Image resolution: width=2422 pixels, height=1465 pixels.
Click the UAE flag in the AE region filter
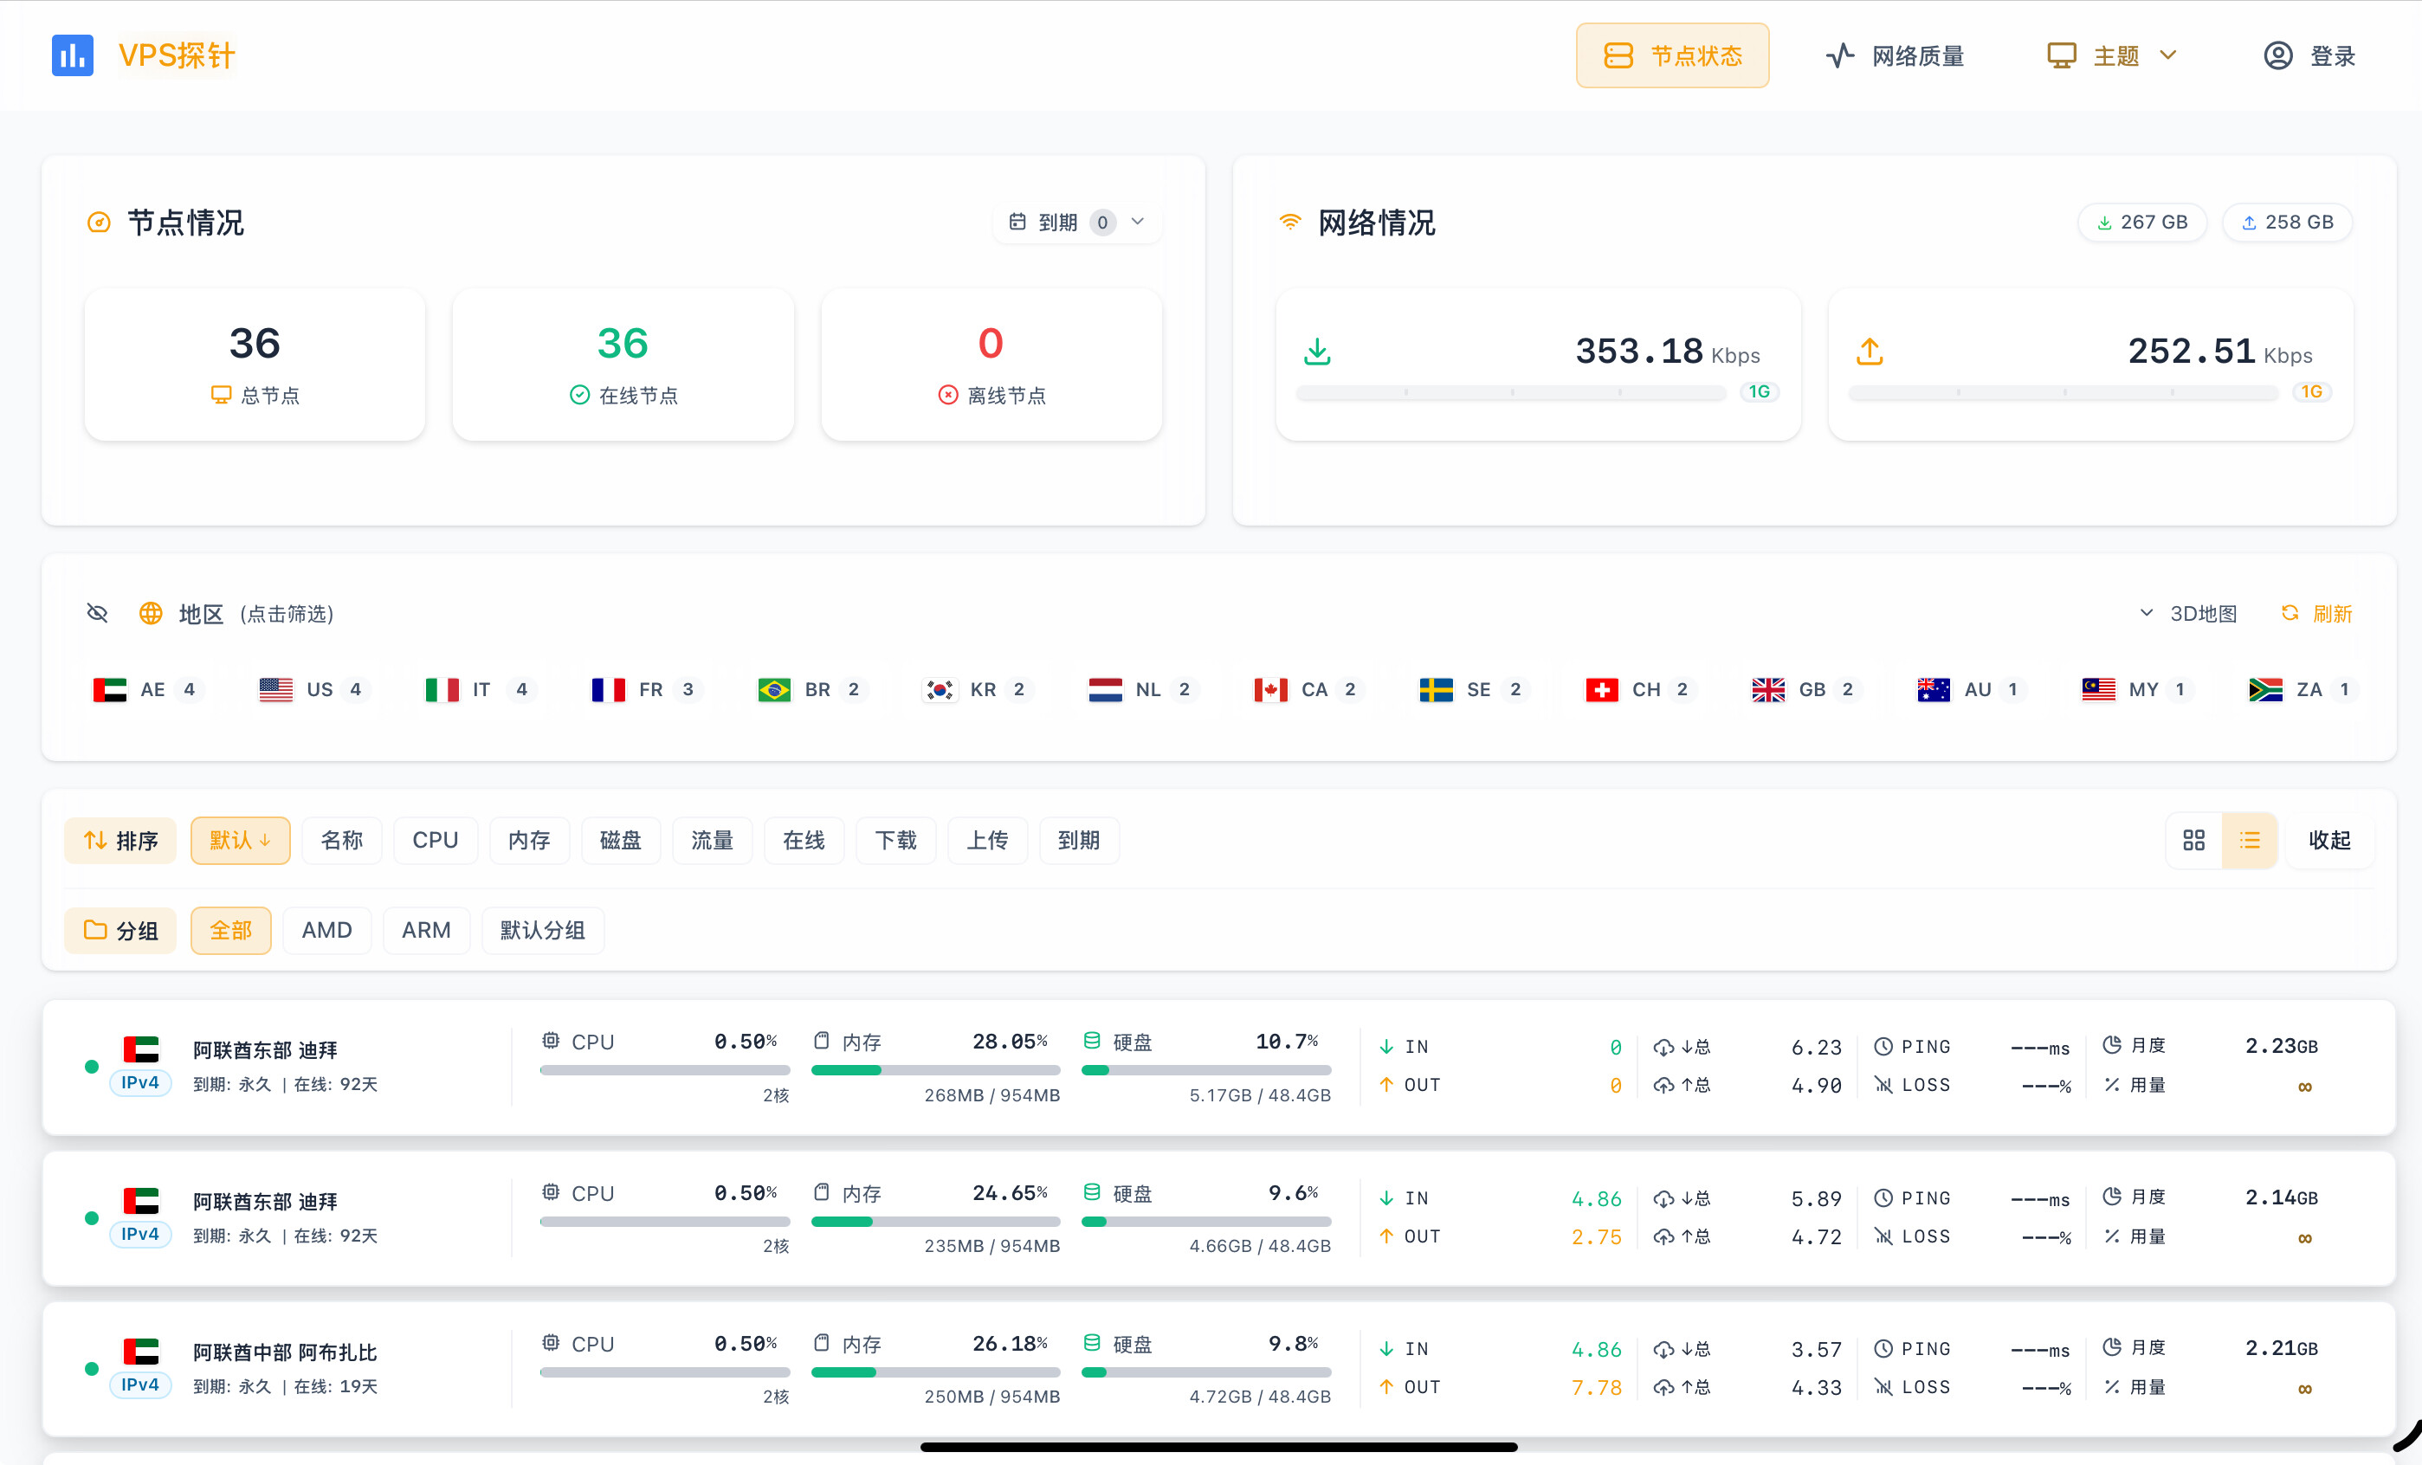tap(110, 690)
